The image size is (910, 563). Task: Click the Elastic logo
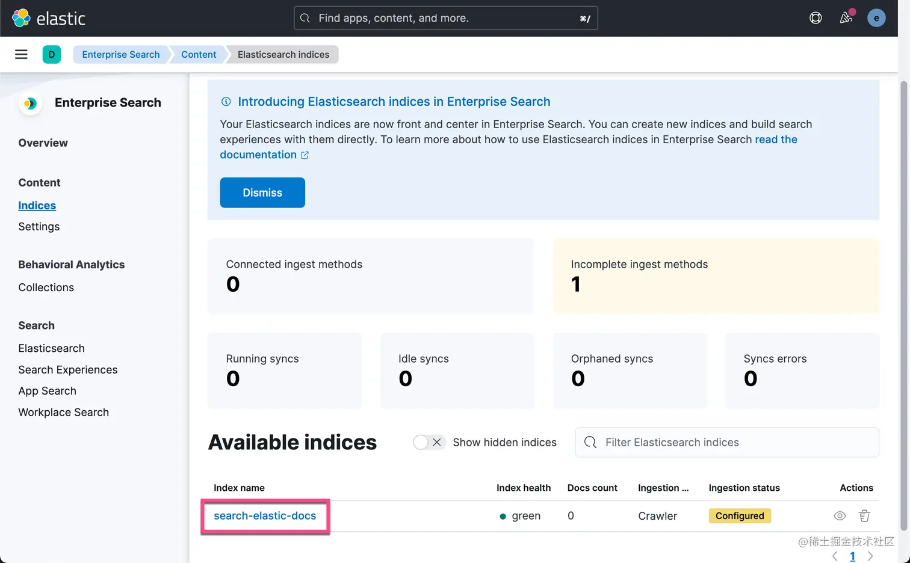(49, 18)
